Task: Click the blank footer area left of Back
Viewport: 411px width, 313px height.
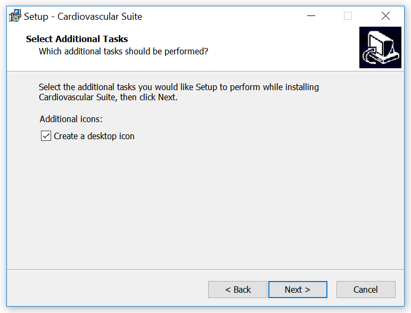Action: (x=106, y=290)
